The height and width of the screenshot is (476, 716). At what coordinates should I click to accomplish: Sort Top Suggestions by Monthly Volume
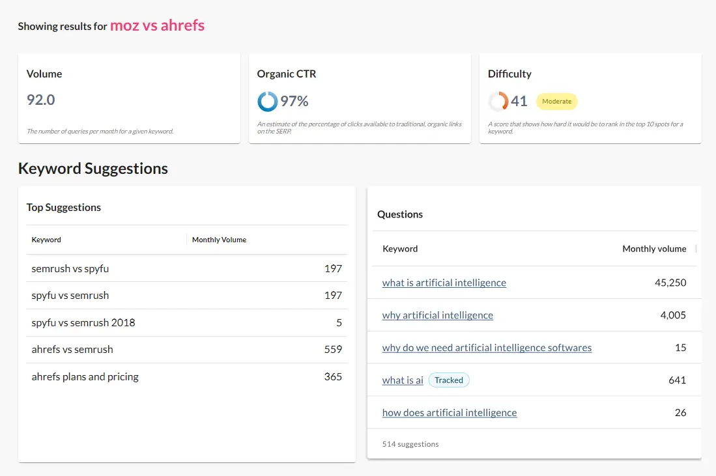[220, 240]
